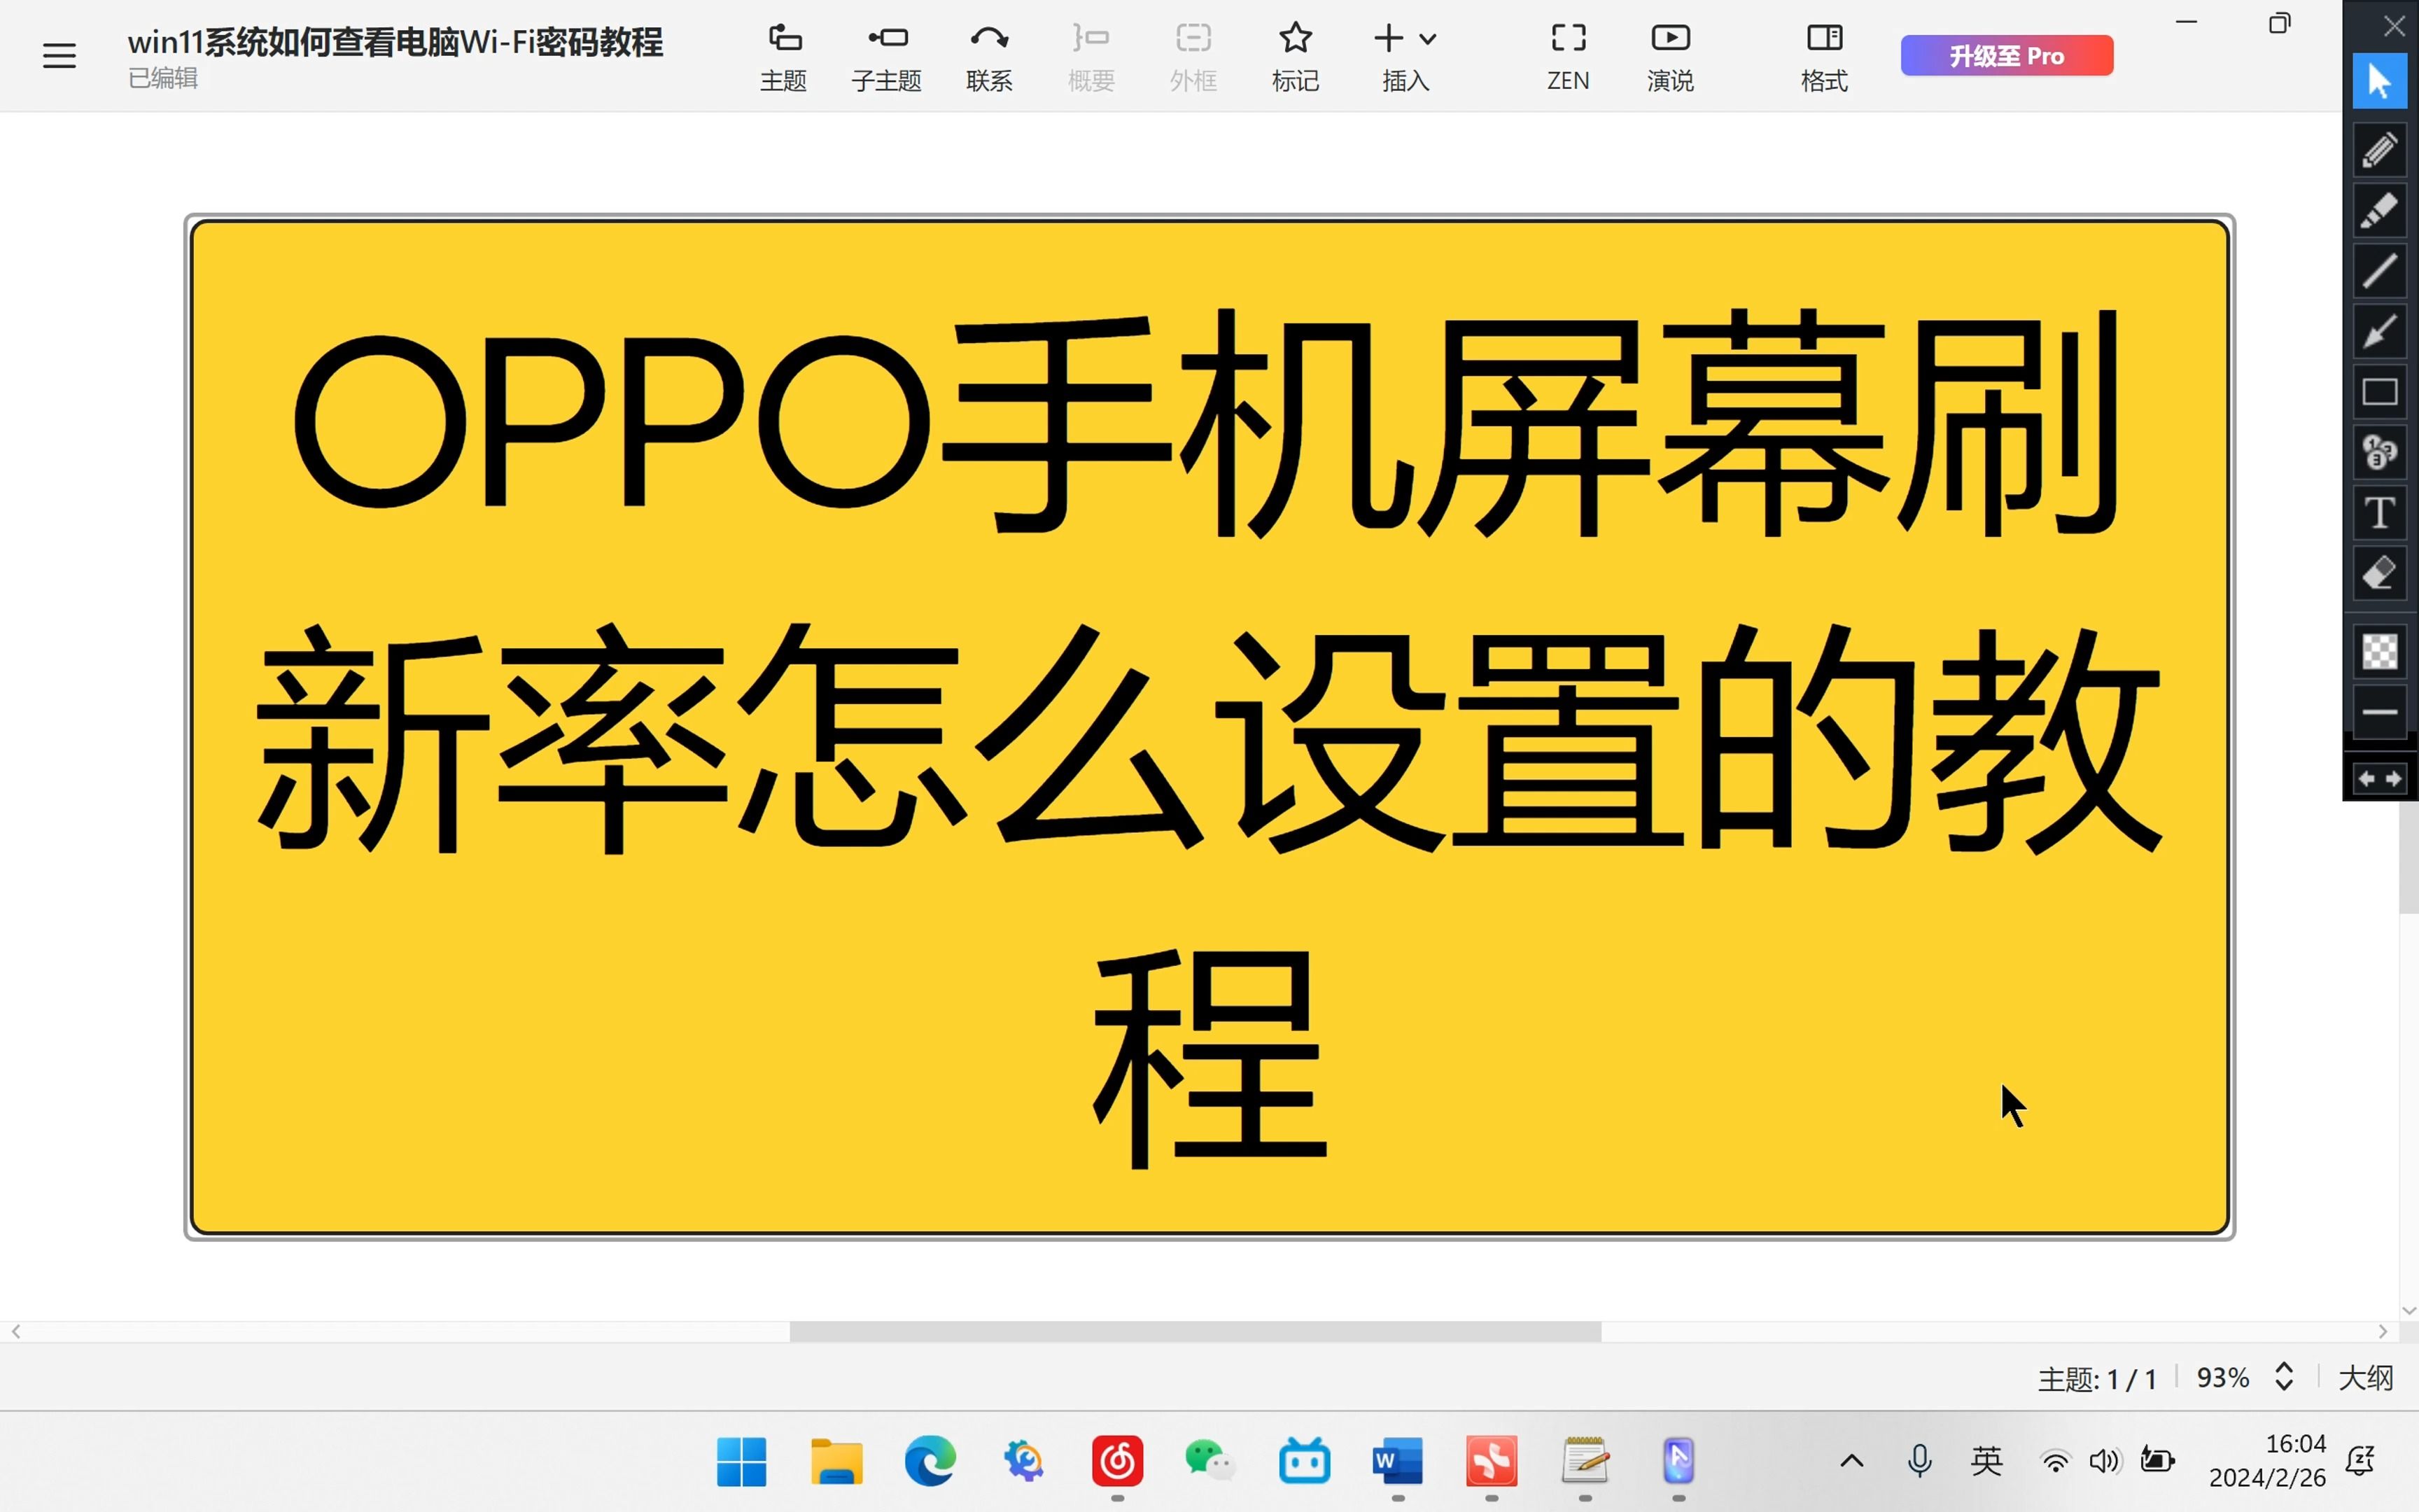Viewport: 2419px width, 1512px height.
Task: Click the left-right arrows toolbar mover
Action: pyautogui.click(x=2379, y=778)
